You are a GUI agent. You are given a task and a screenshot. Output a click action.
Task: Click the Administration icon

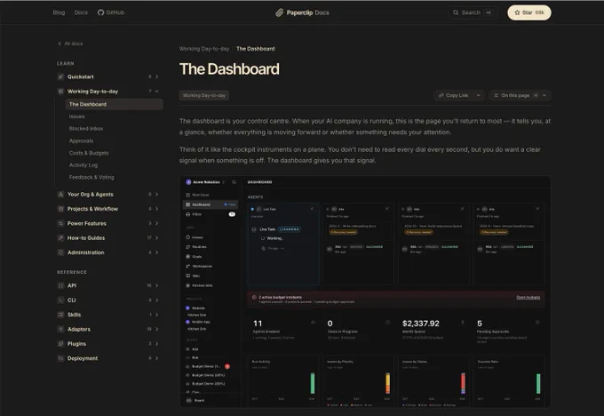point(60,252)
